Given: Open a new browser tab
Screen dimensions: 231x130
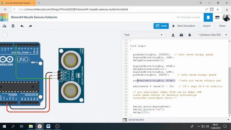Looking at the screenshot, I should pyautogui.click(x=39, y=3).
